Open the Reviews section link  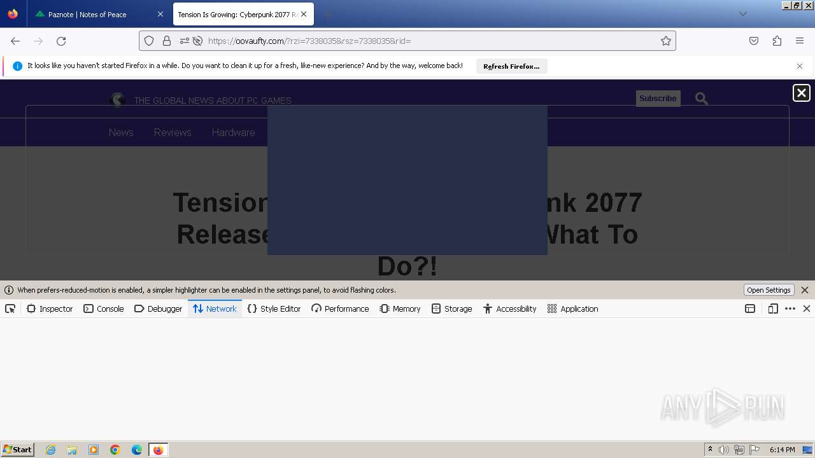(173, 132)
